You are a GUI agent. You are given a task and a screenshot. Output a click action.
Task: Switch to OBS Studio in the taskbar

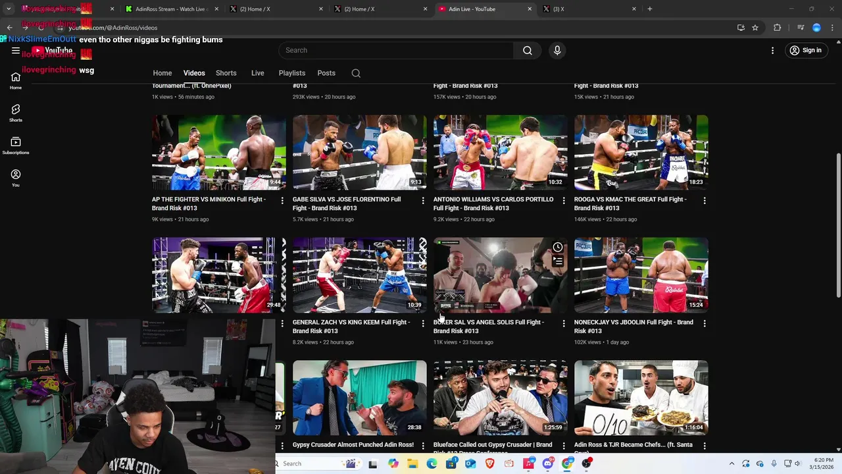587,463
